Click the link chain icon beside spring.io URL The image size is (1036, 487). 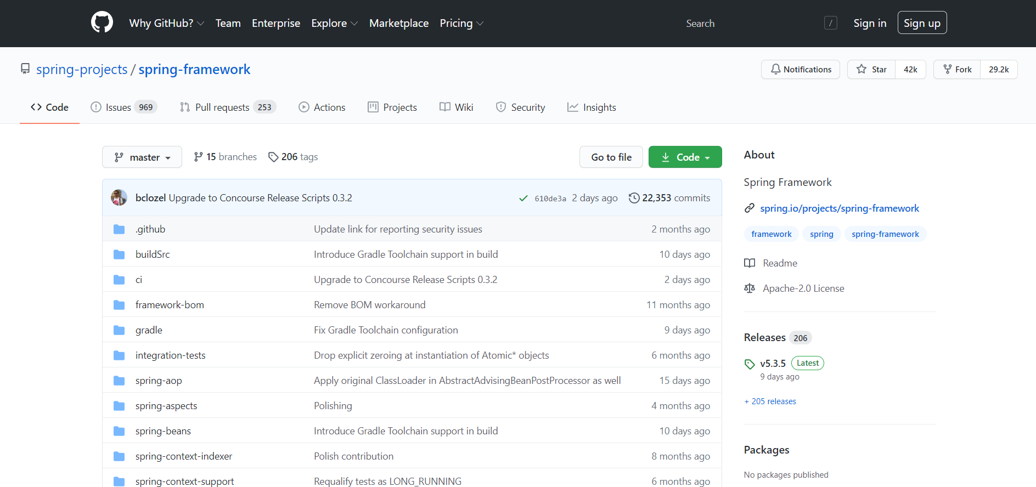coord(750,208)
